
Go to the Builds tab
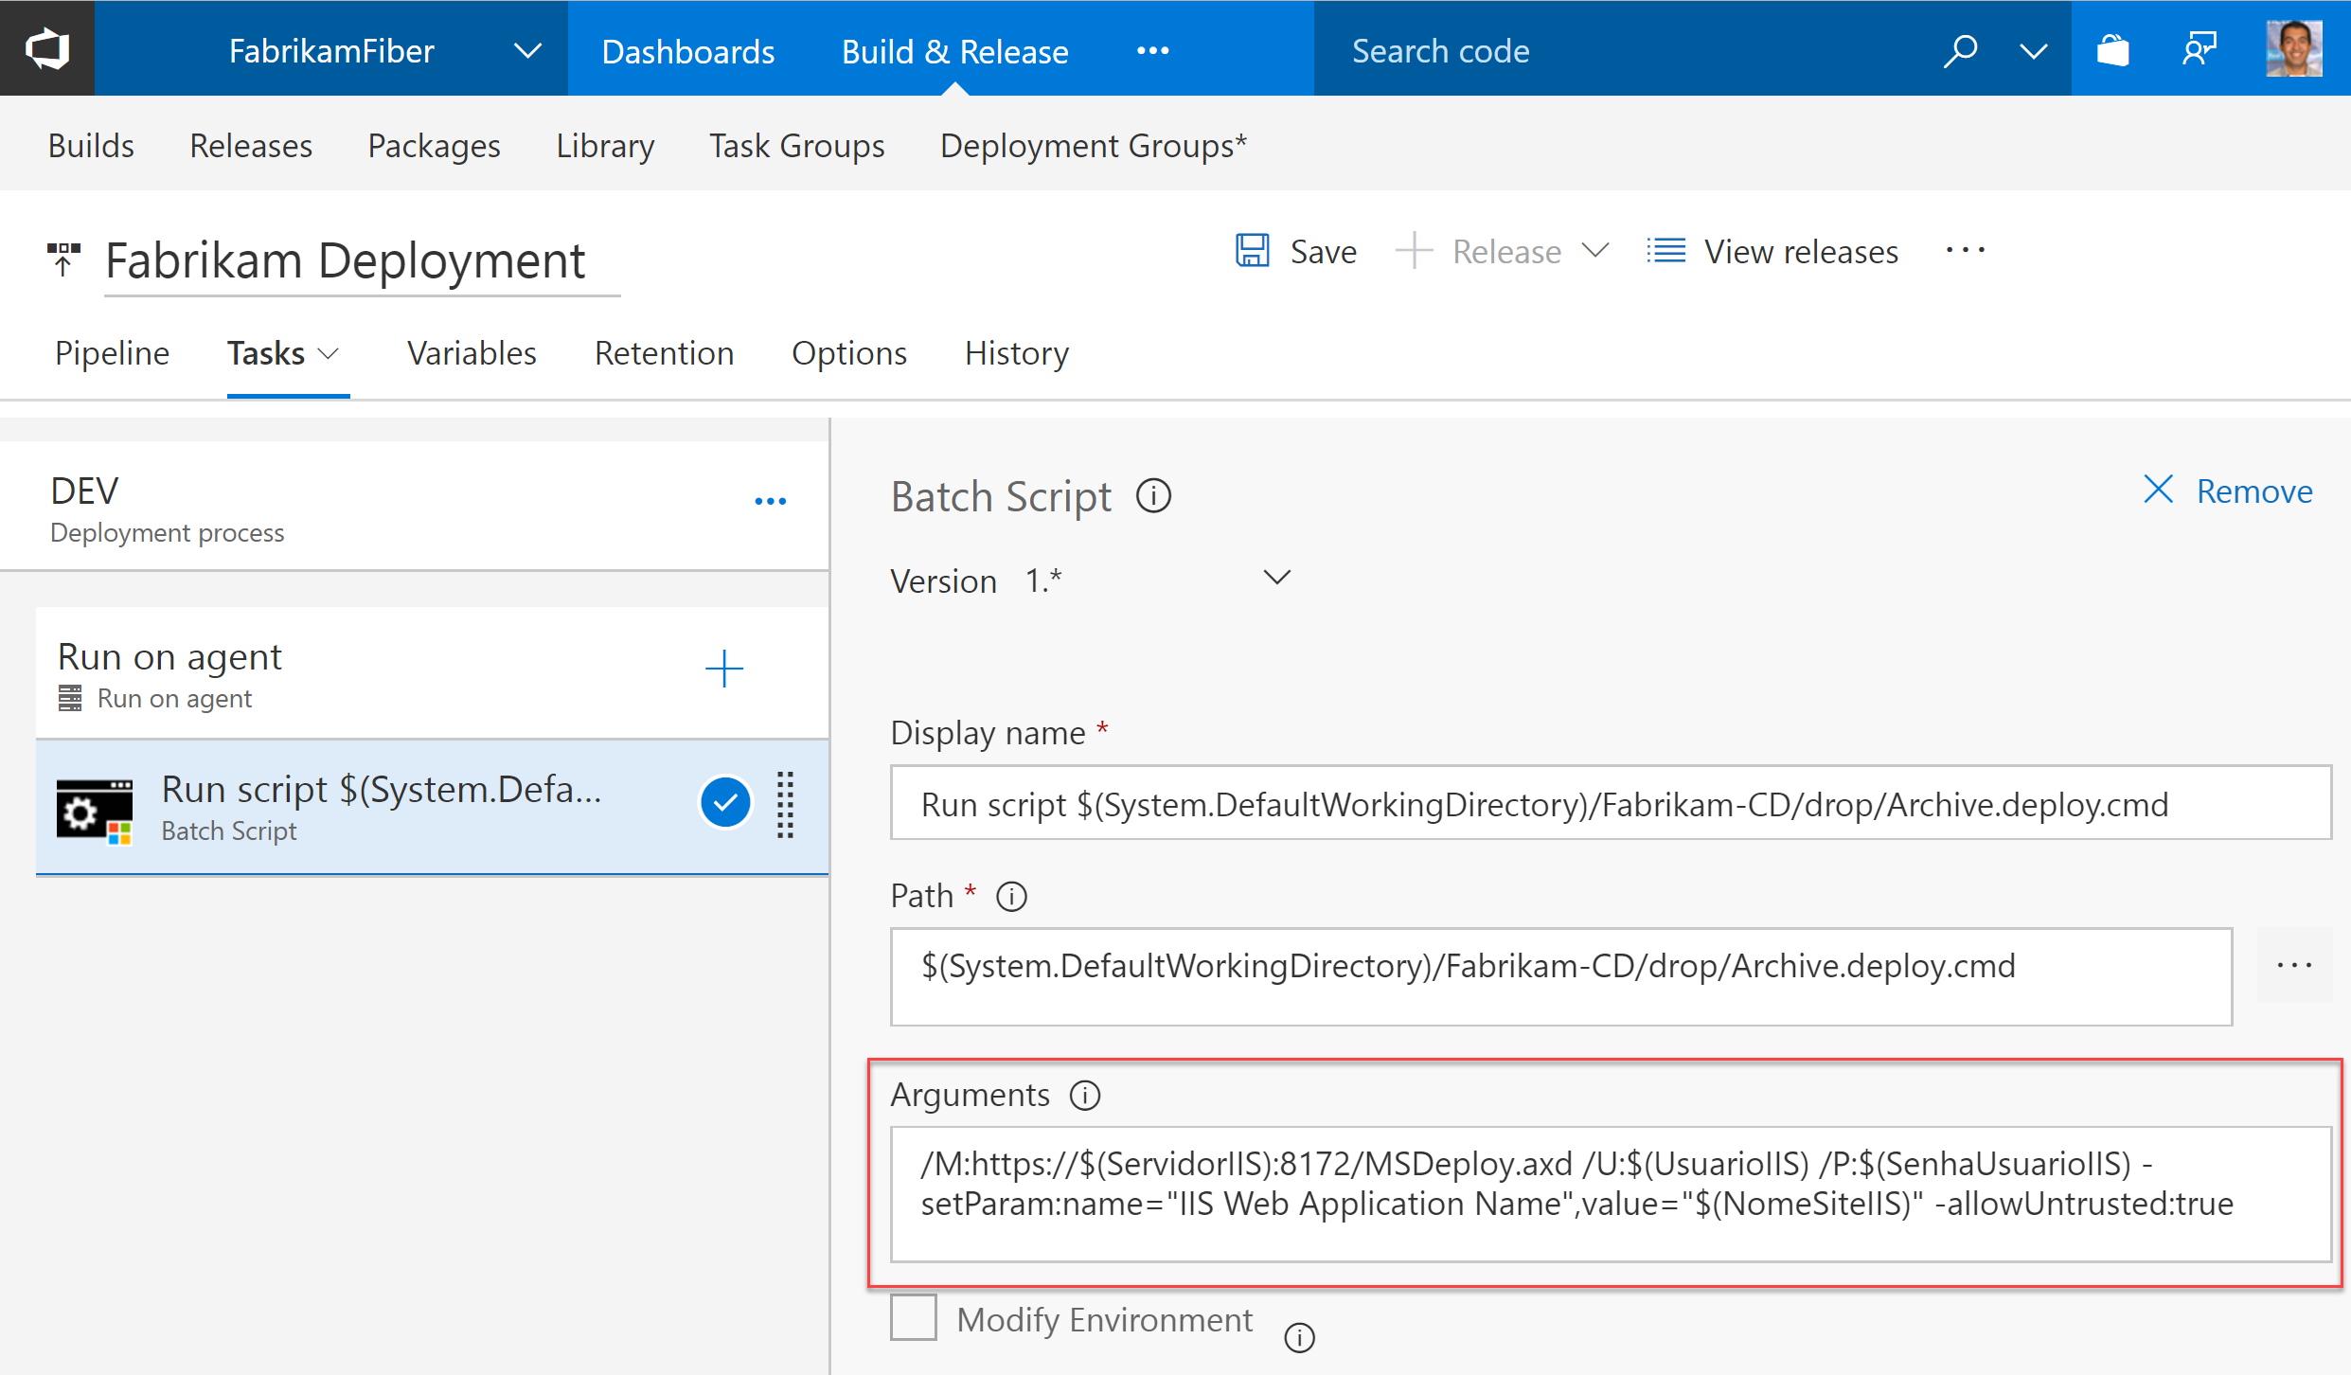pyautogui.click(x=91, y=146)
